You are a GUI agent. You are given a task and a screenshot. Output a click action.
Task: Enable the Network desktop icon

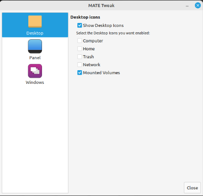[80, 64]
